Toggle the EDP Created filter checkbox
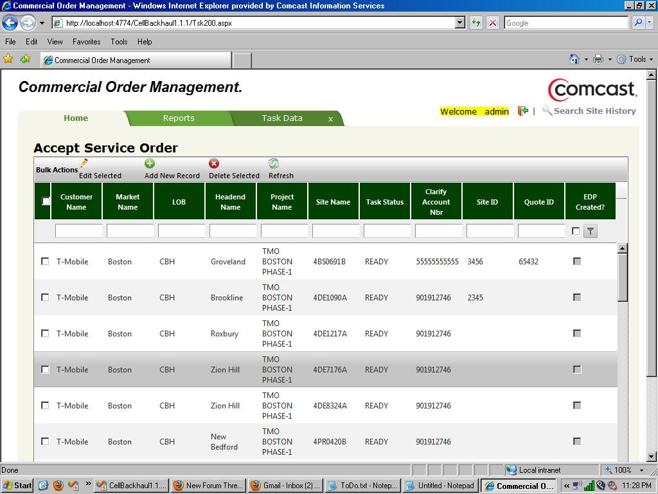The height and width of the screenshot is (494, 658). (576, 231)
